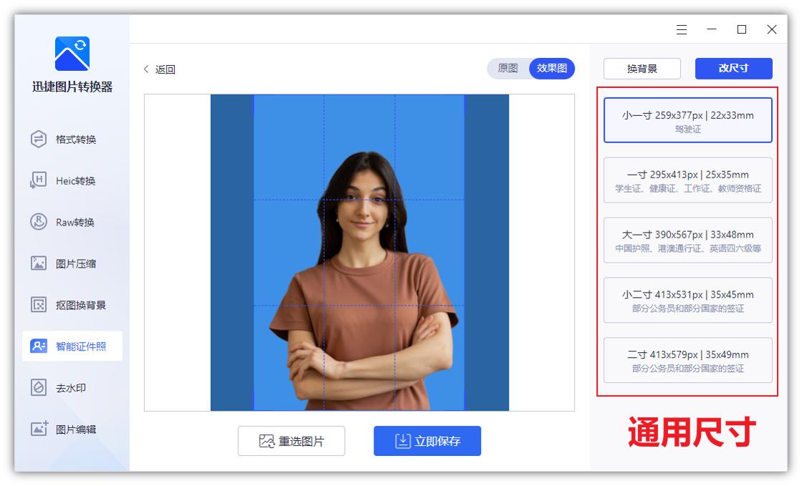Choose the 大一寸 passport size option

pyautogui.click(x=687, y=240)
